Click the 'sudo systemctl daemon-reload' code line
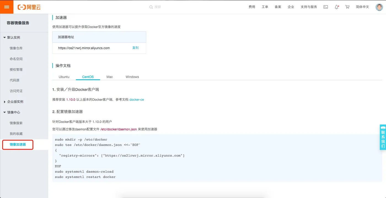386x198 pixels. [x=84, y=172]
